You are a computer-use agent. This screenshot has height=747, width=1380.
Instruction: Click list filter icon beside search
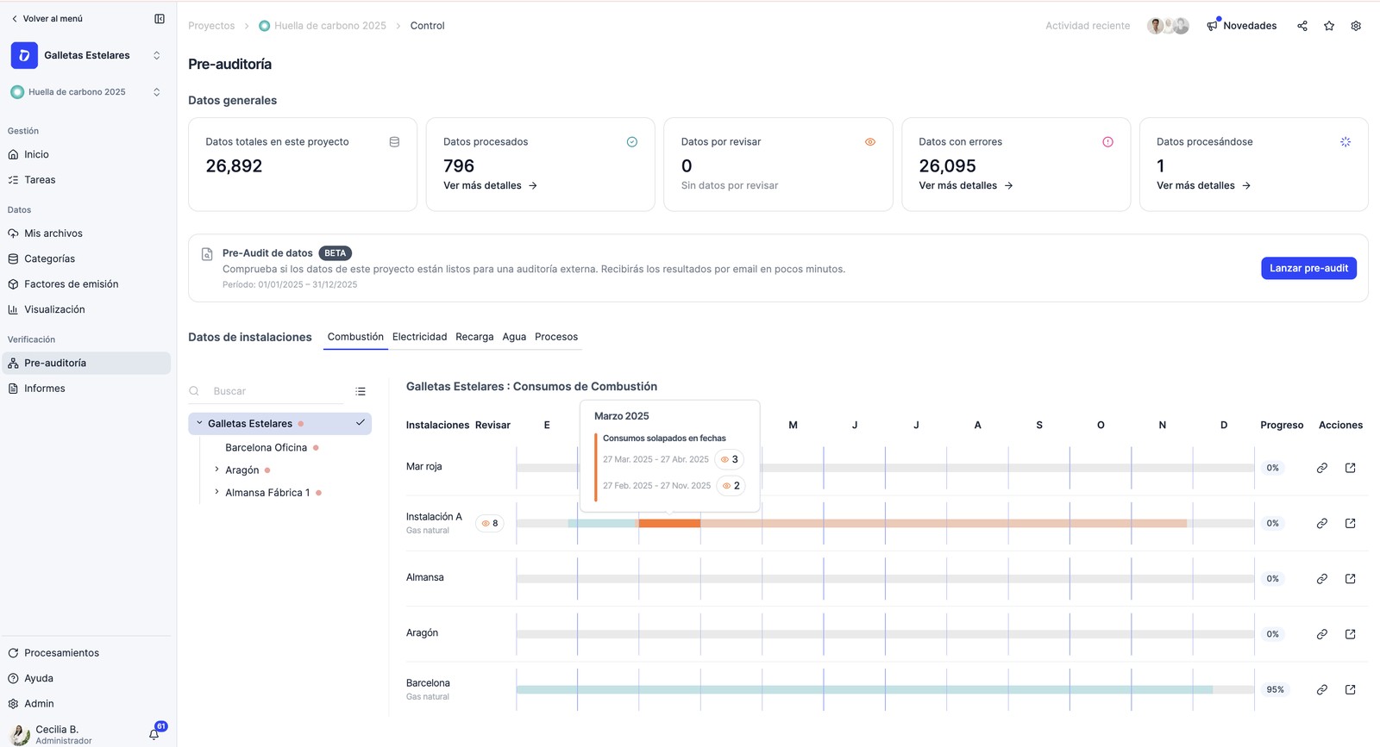(361, 391)
